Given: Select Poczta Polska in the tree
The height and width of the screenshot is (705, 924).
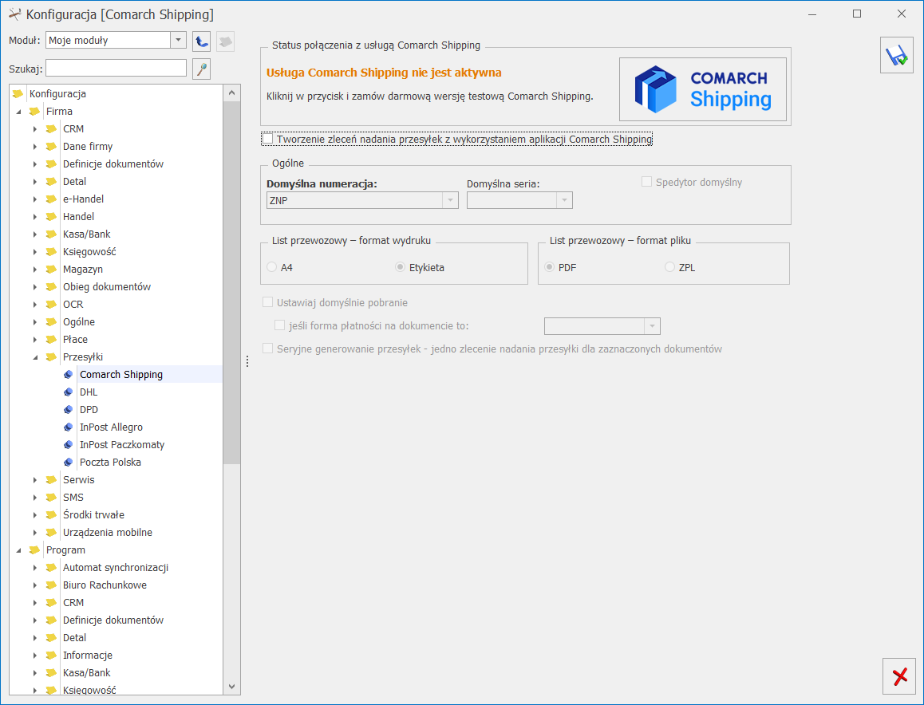Looking at the screenshot, I should click(x=110, y=463).
